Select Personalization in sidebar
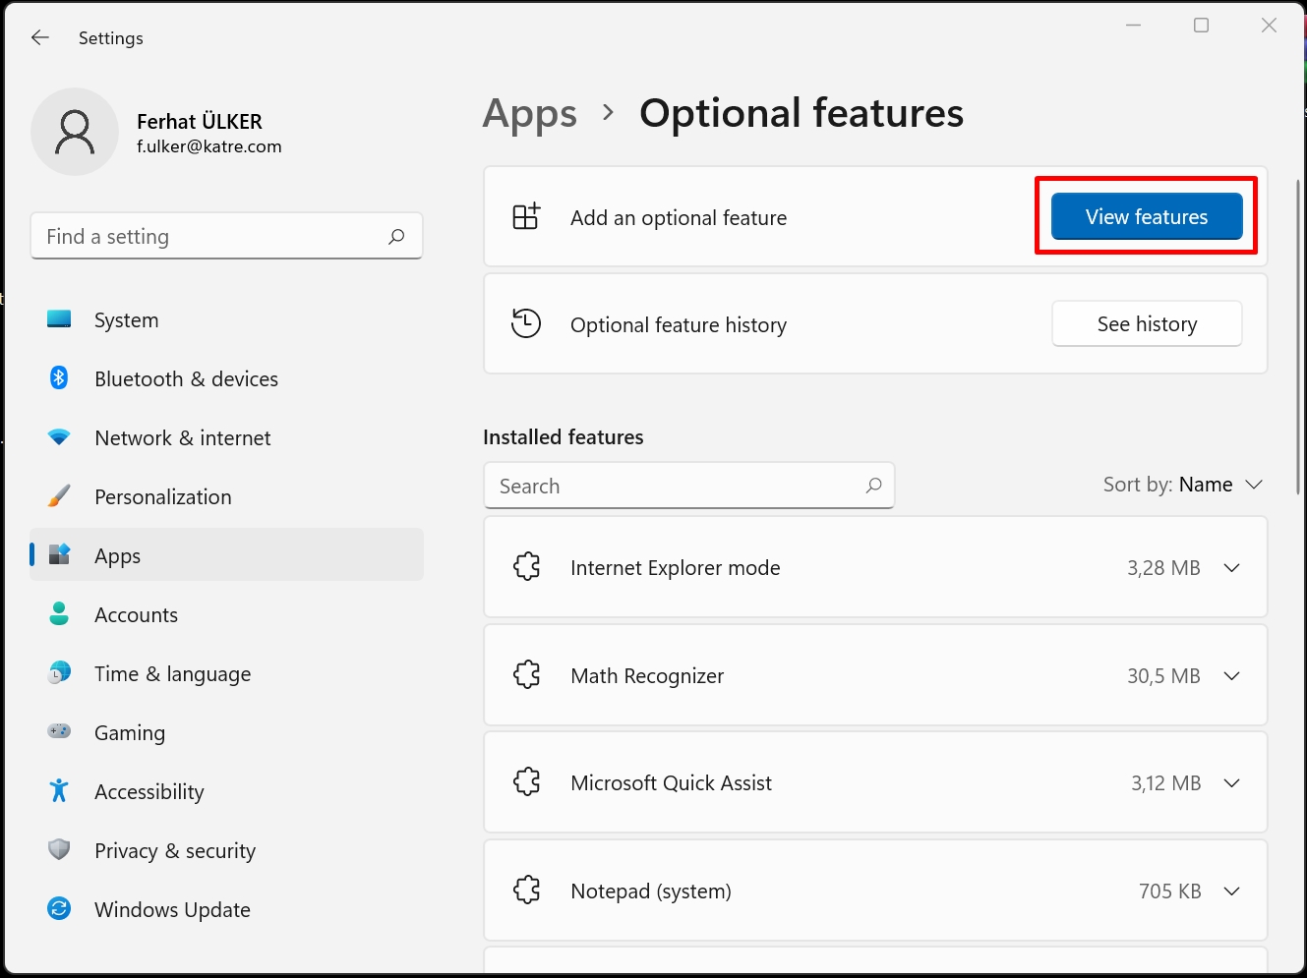The width and height of the screenshot is (1307, 978). click(227, 496)
